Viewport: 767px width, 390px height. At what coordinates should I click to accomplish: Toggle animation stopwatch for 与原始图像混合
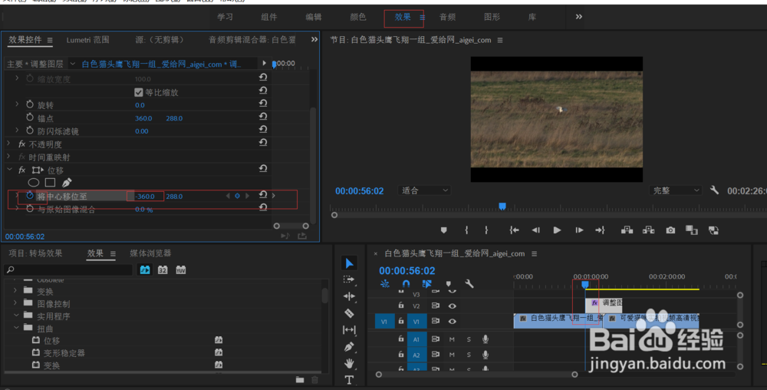coord(30,209)
